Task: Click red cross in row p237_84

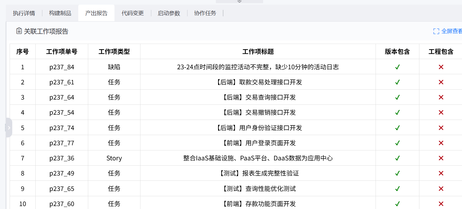Action: pyautogui.click(x=441, y=67)
